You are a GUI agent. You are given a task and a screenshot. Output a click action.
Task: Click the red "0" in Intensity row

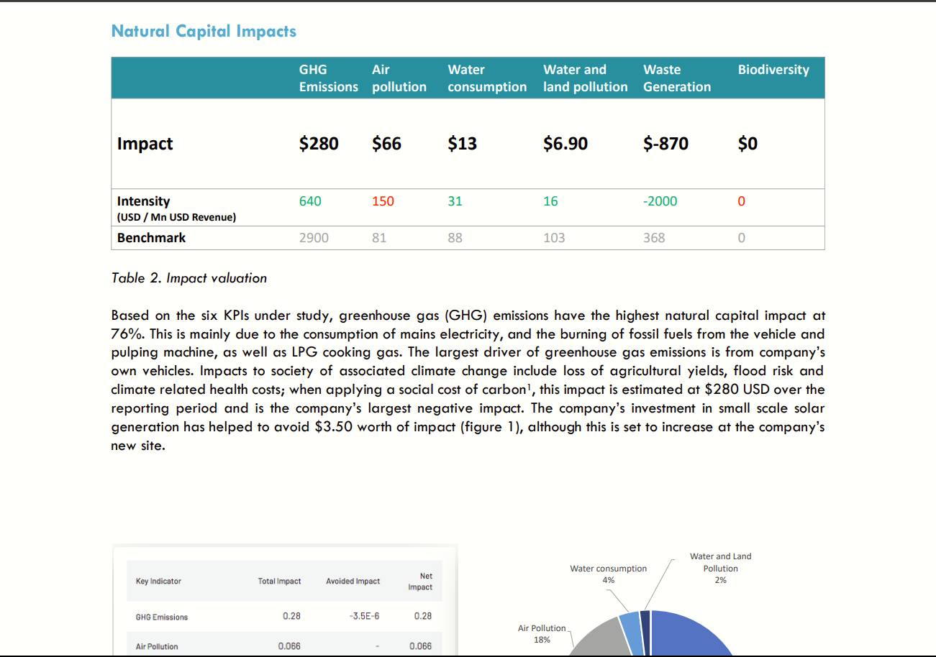(741, 201)
